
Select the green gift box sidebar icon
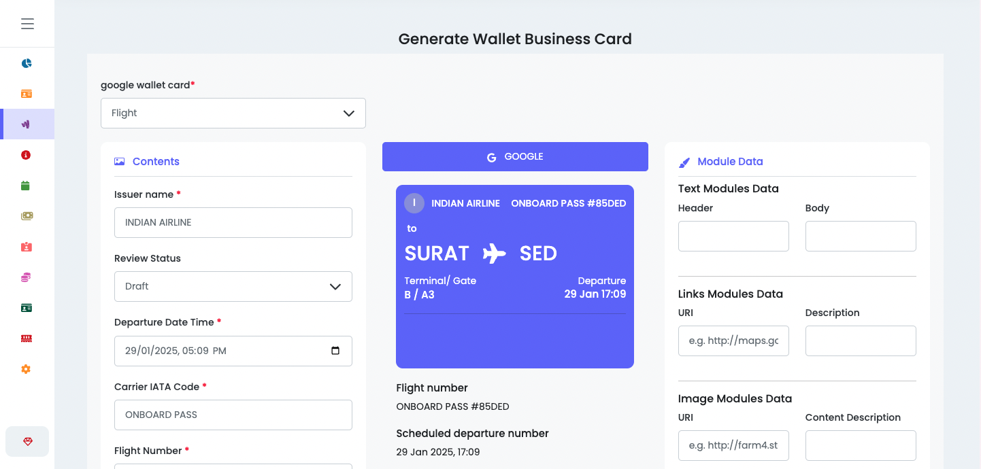point(27,185)
